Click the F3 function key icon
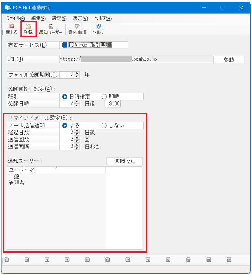 47,260
